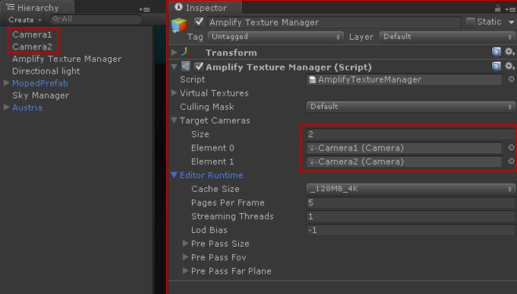Click the Inspector lock icon
The height and width of the screenshot is (294, 517).
pyautogui.click(x=497, y=9)
